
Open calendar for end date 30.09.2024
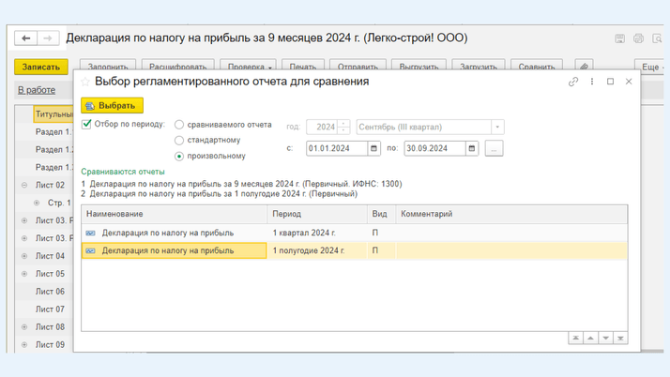coord(472,148)
